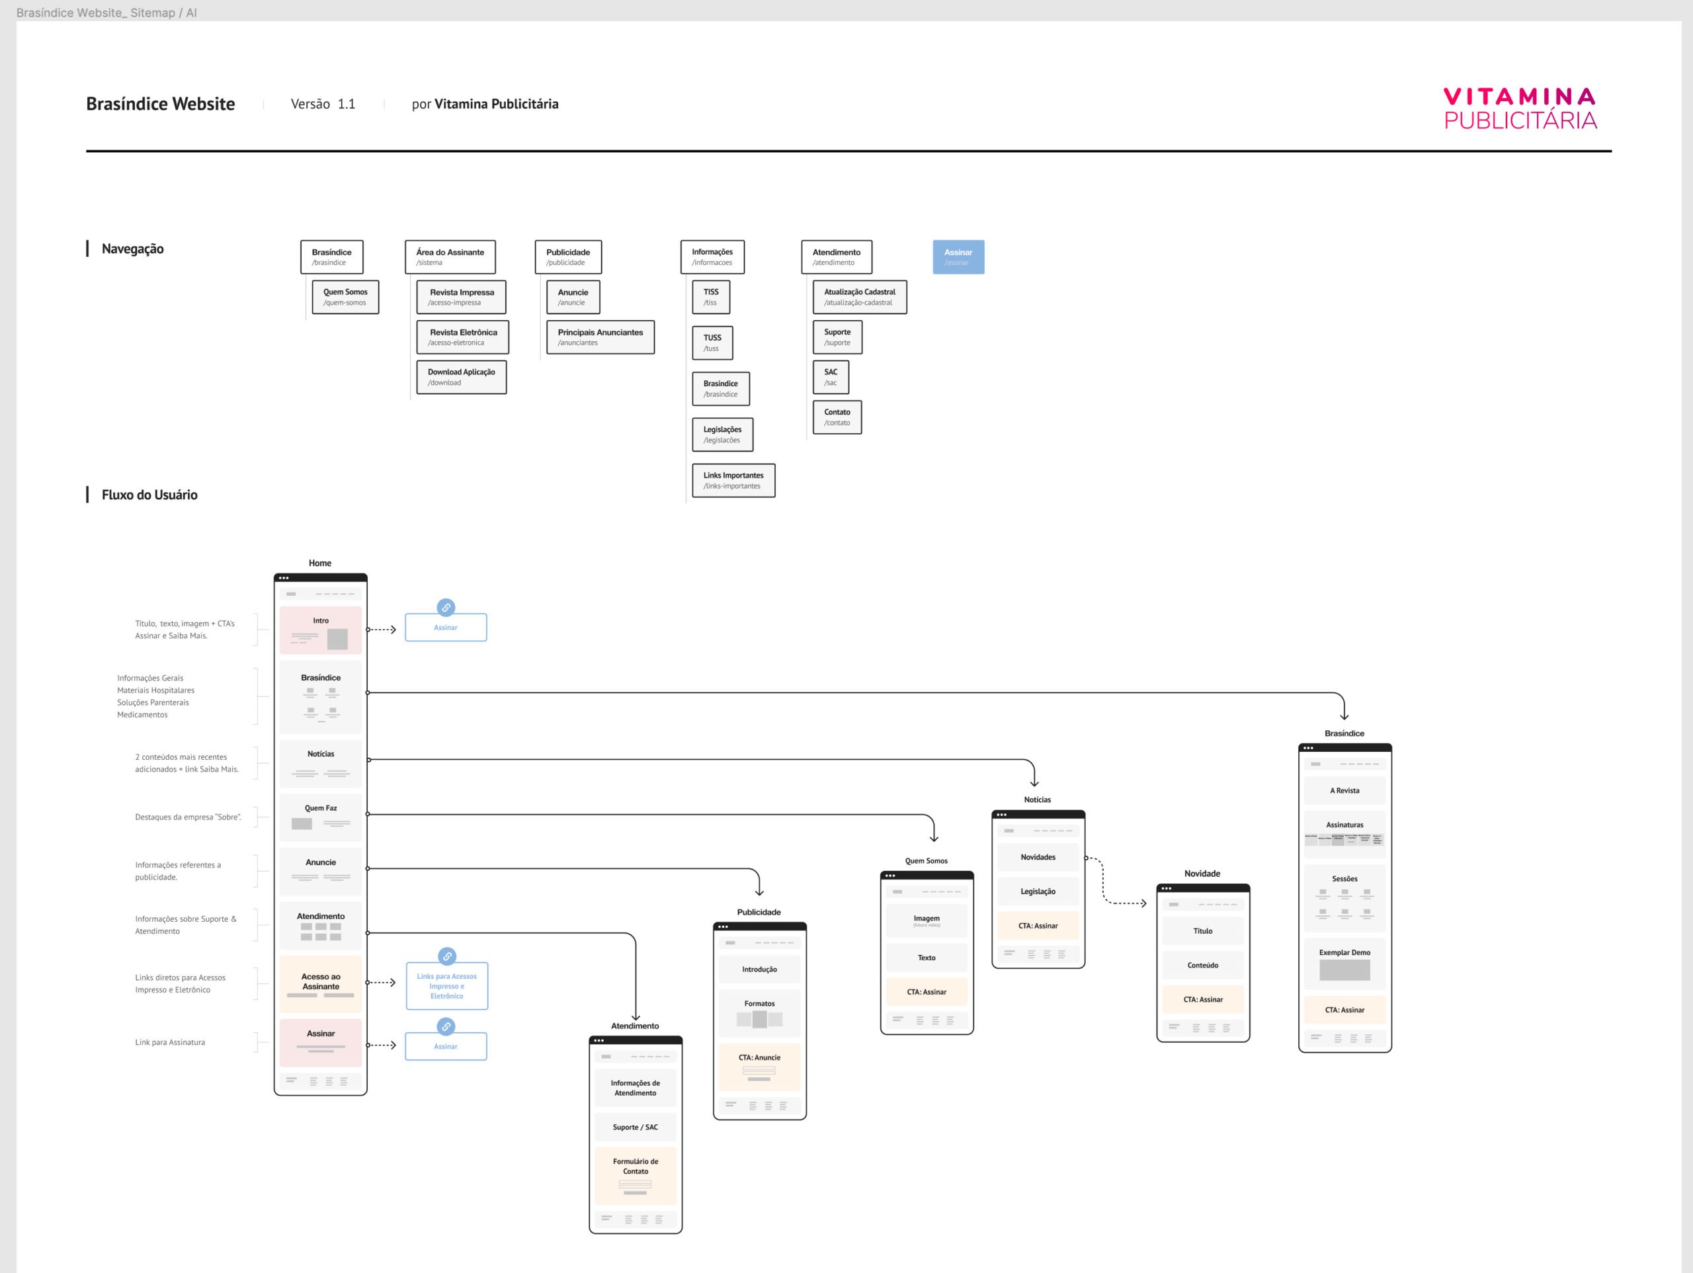
Task: Open the Assinar link box next to Intro
Action: pos(446,628)
